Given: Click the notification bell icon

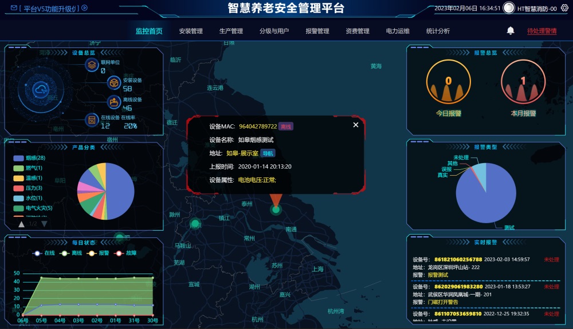Looking at the screenshot, I should click(511, 31).
